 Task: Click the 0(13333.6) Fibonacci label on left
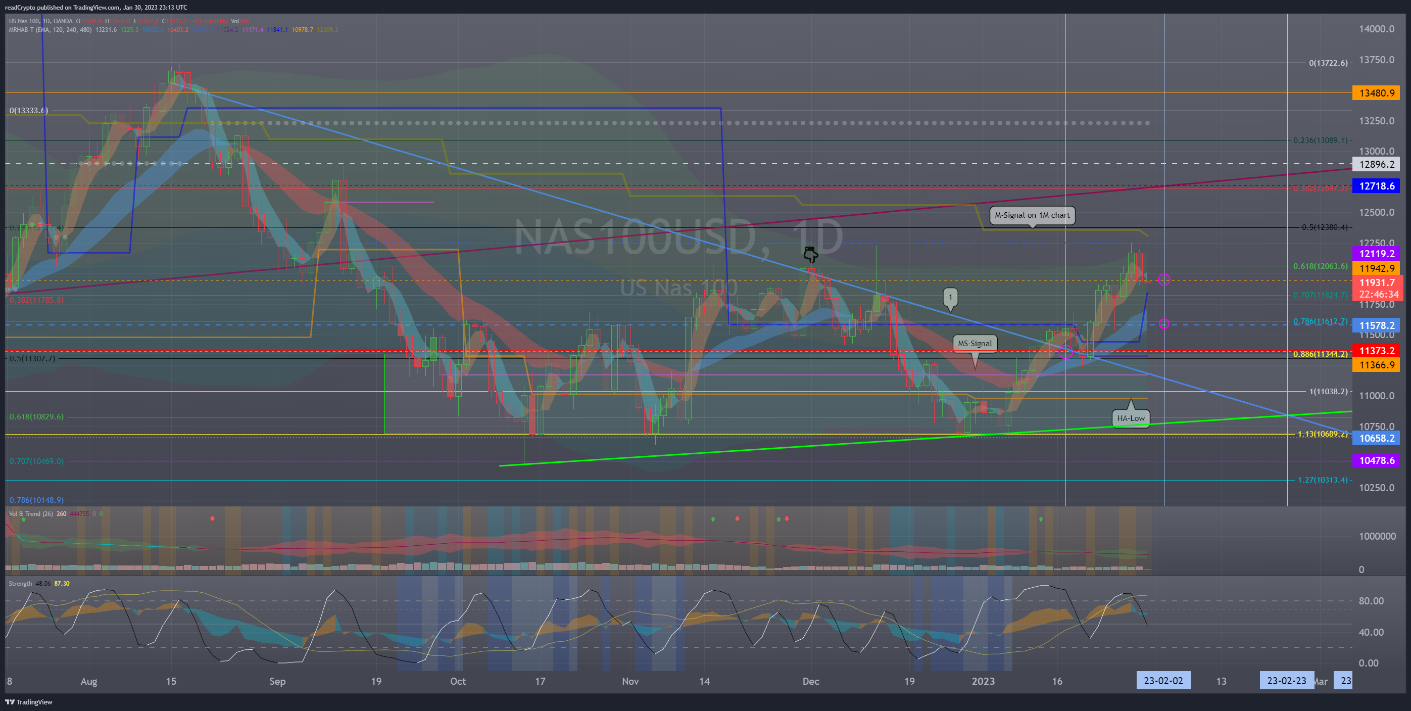(x=28, y=111)
